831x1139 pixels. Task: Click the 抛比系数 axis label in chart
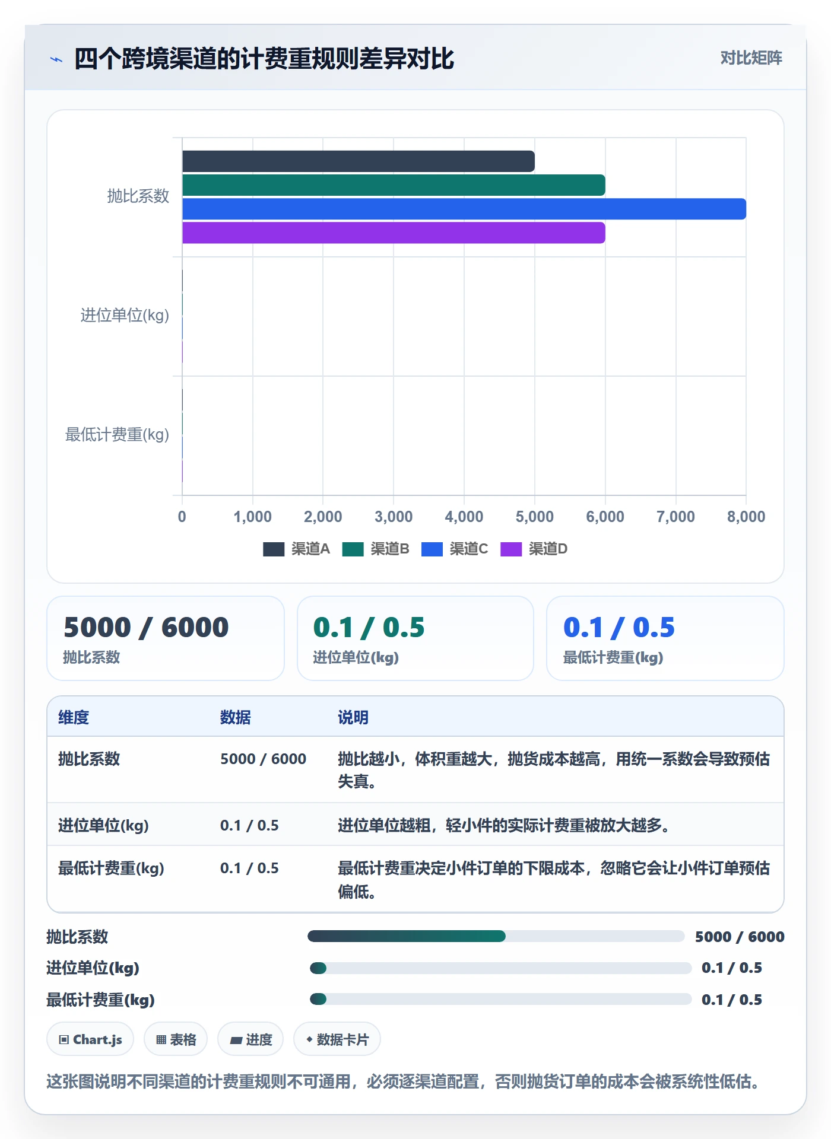coord(138,196)
